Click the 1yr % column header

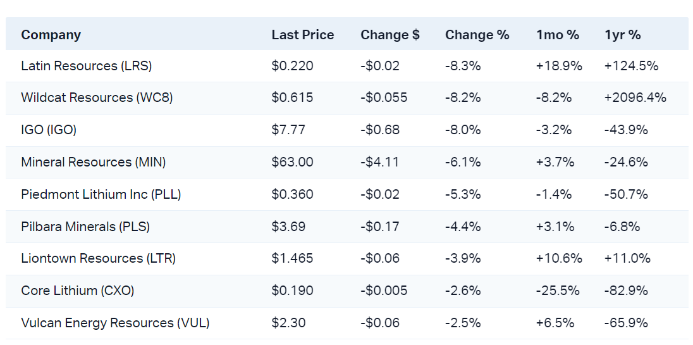click(622, 35)
